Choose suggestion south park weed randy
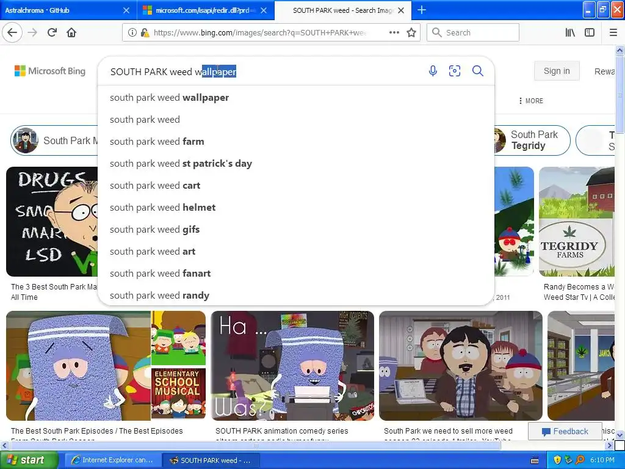The height and width of the screenshot is (469, 625). [296, 295]
